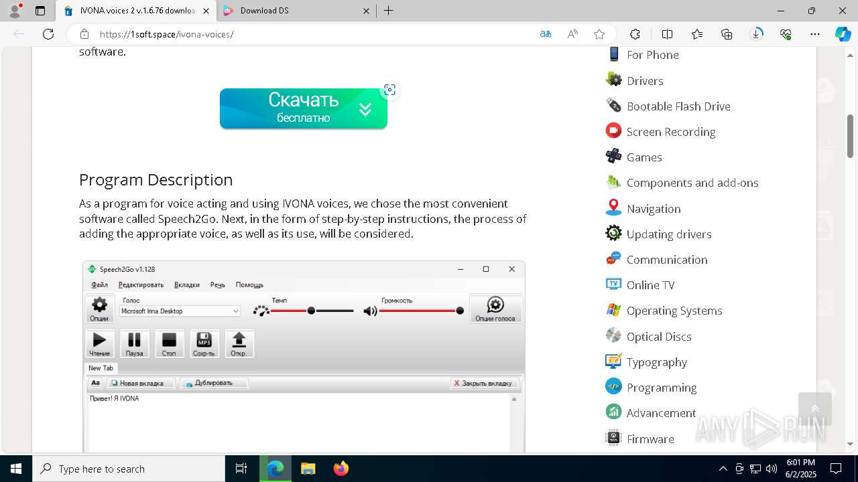Launch Firefox from the taskbar
The height and width of the screenshot is (482, 858).
[x=341, y=469]
